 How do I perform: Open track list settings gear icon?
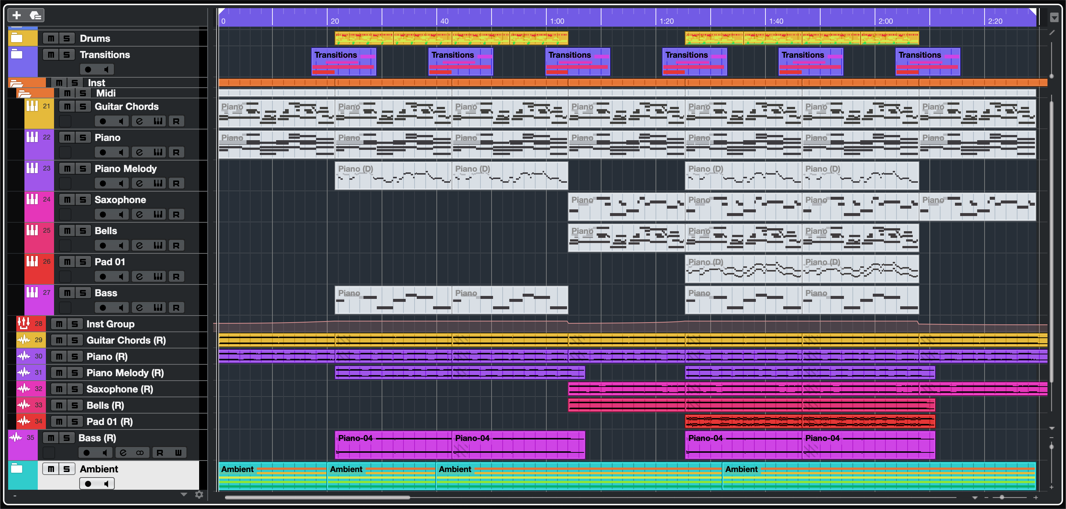pos(199,495)
